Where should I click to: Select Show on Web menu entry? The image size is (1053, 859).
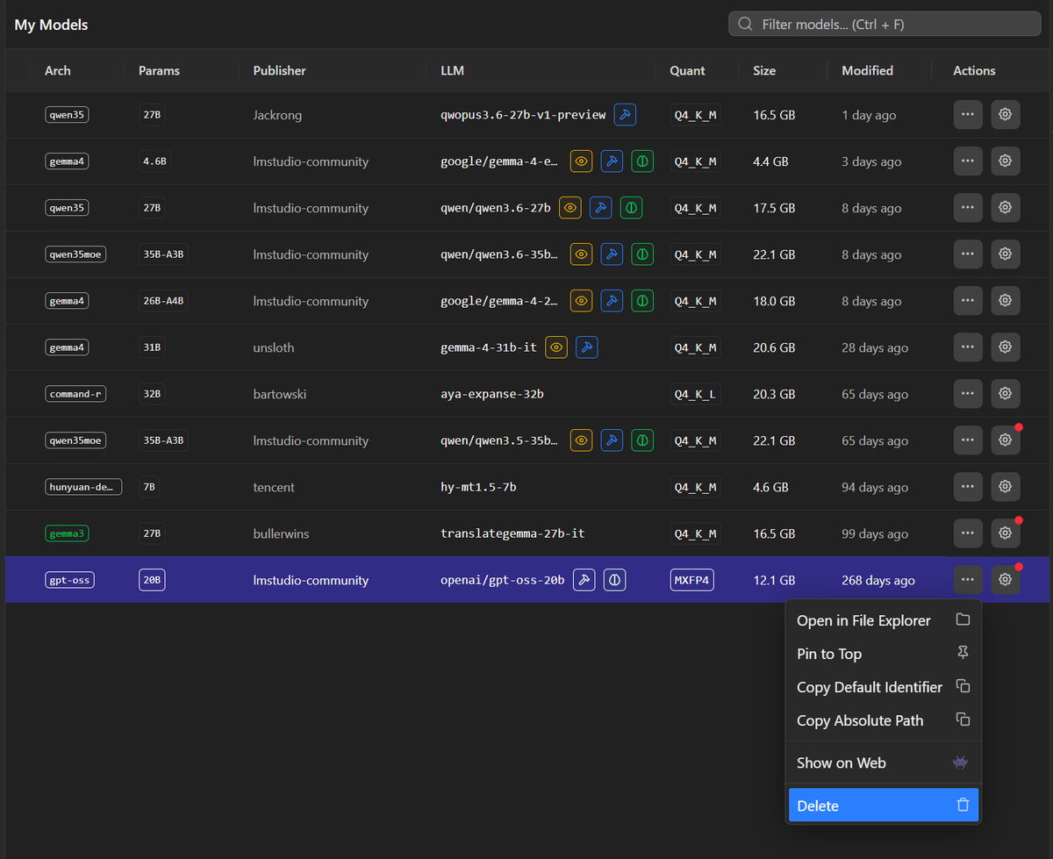click(x=884, y=762)
